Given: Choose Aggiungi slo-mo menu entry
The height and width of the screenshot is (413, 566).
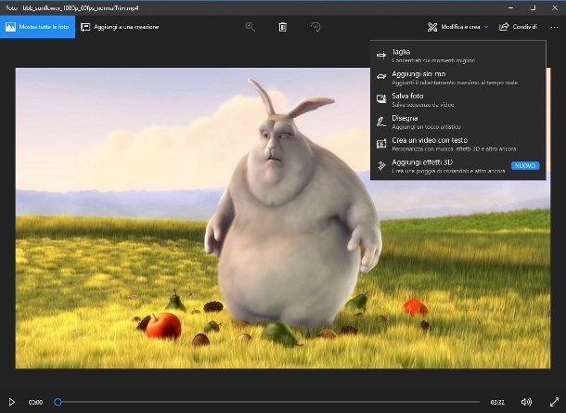Looking at the screenshot, I should 458,78.
